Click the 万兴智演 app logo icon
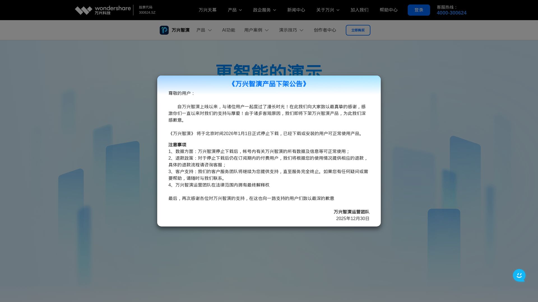Viewport: 538px width, 302px height. tap(164, 30)
